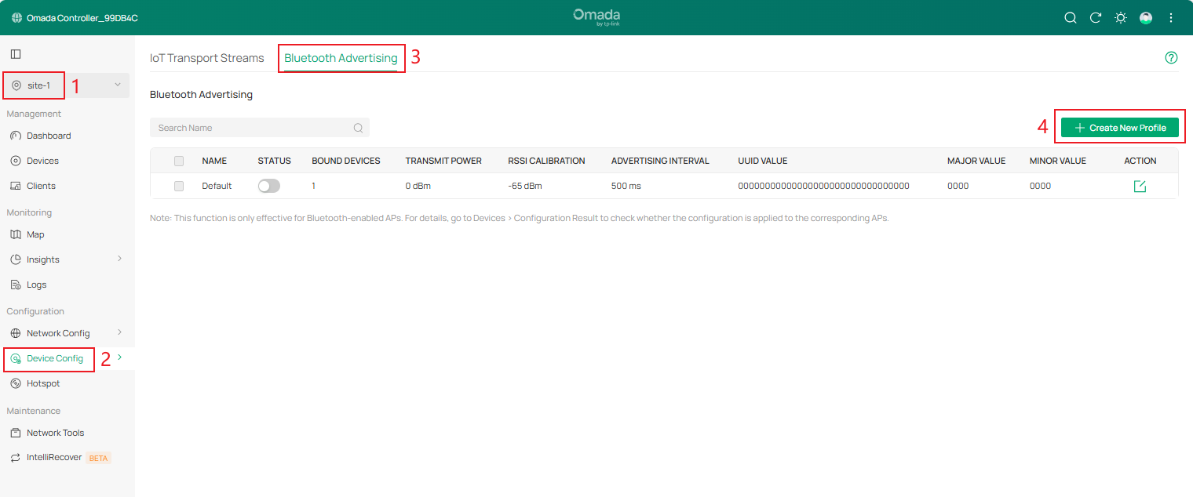Click the refresh icon in header
Image resolution: width=1193 pixels, height=497 pixels.
pos(1096,18)
